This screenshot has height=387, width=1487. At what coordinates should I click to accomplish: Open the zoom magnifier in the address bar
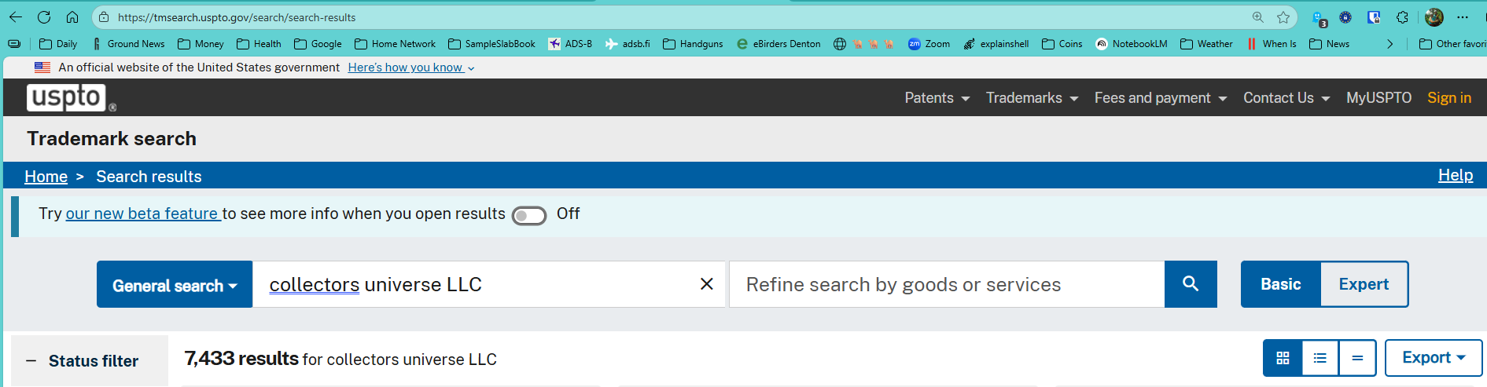pyautogui.click(x=1257, y=17)
